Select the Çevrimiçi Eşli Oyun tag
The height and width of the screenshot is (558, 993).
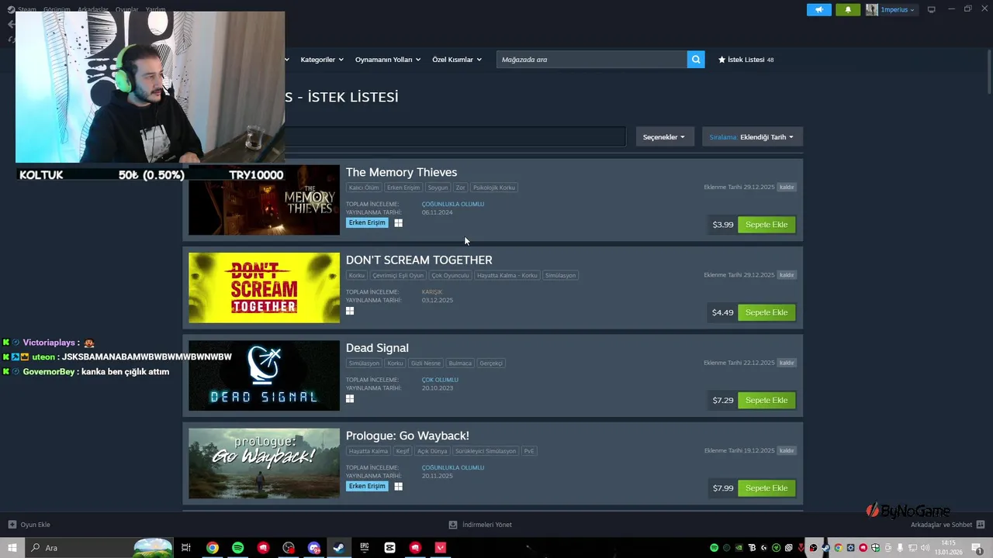[398, 275]
